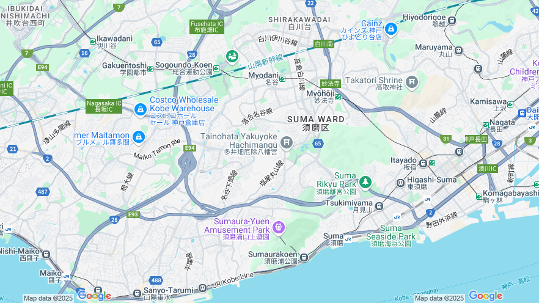Image resolution: width=539 pixels, height=303 pixels.
Task: Select the Cainz store shopping pin
Action: pyautogui.click(x=391, y=29)
